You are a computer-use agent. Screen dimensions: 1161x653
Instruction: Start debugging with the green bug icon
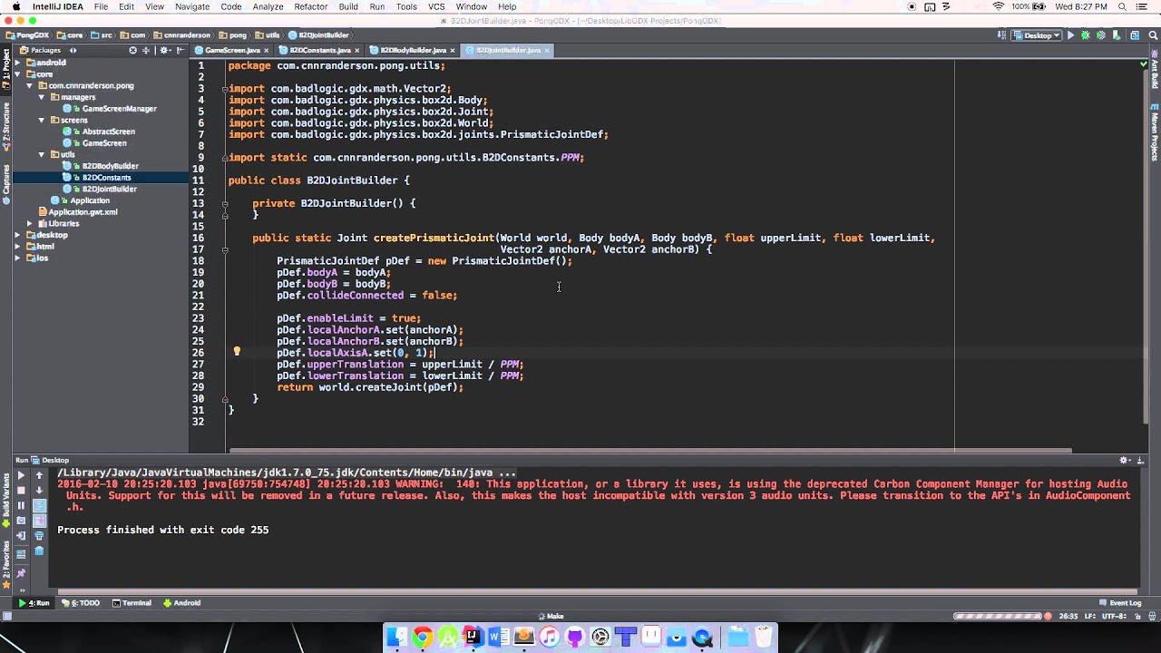click(x=1086, y=35)
